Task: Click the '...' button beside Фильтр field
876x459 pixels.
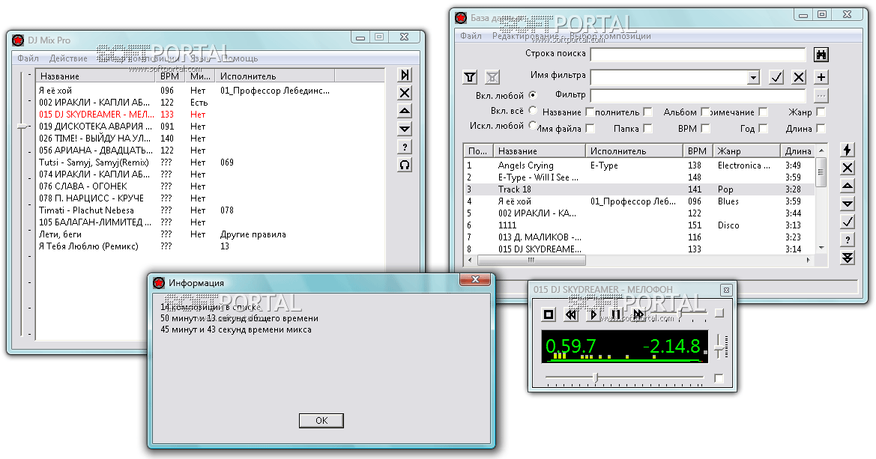Action: click(x=821, y=96)
